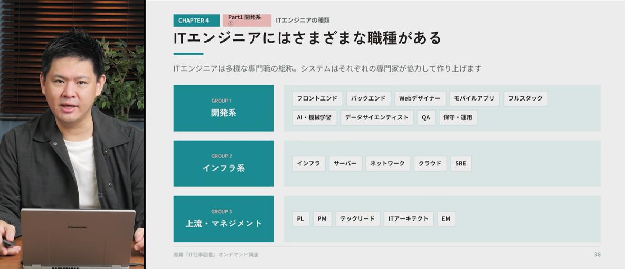
Task: Click the AI・機械学習 tag
Action: tap(315, 117)
